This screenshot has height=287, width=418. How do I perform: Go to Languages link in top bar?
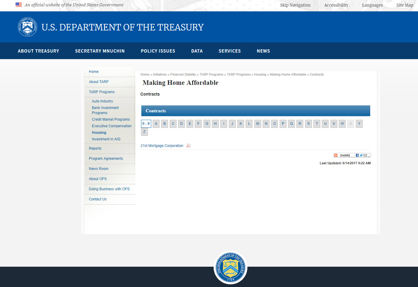tap(372, 5)
